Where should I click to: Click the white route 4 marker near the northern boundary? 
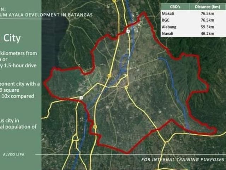pyautogui.click(x=128, y=31)
